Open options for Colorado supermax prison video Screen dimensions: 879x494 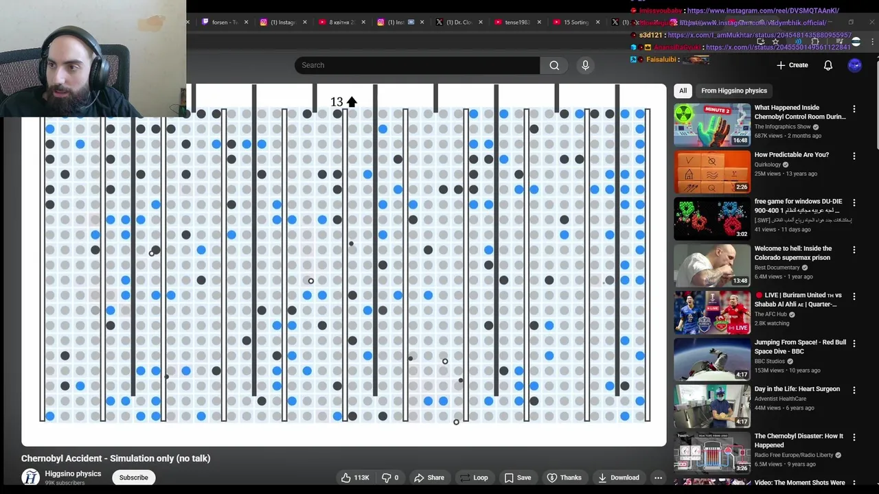[854, 250]
